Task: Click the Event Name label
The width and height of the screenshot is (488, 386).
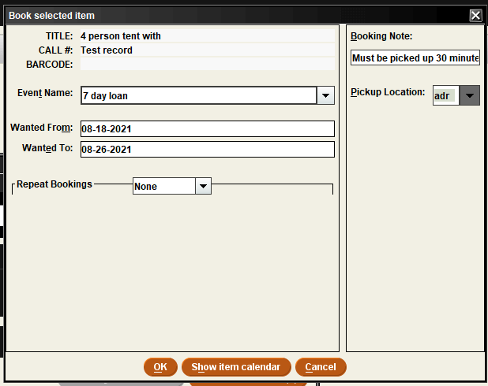Action: [45, 93]
